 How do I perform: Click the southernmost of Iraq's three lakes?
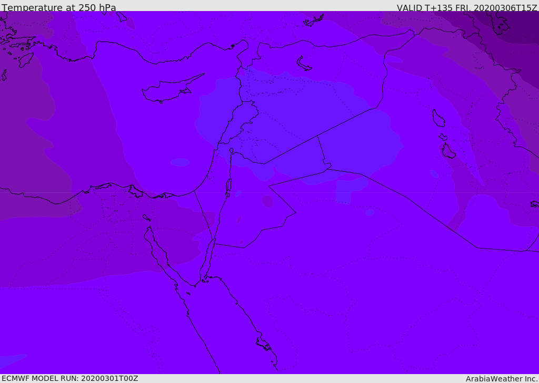point(448,151)
